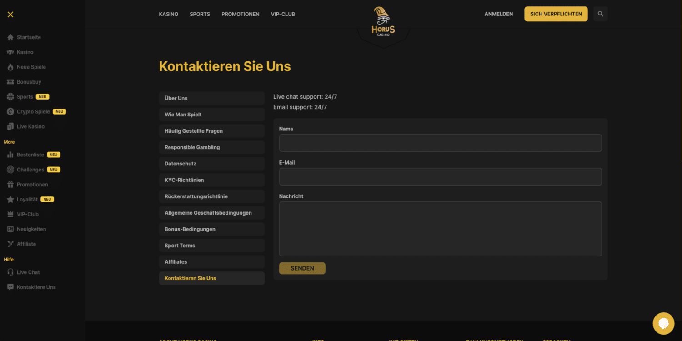682x341 pixels.
Task: Open the Loyalität star icon
Action: tap(10, 199)
